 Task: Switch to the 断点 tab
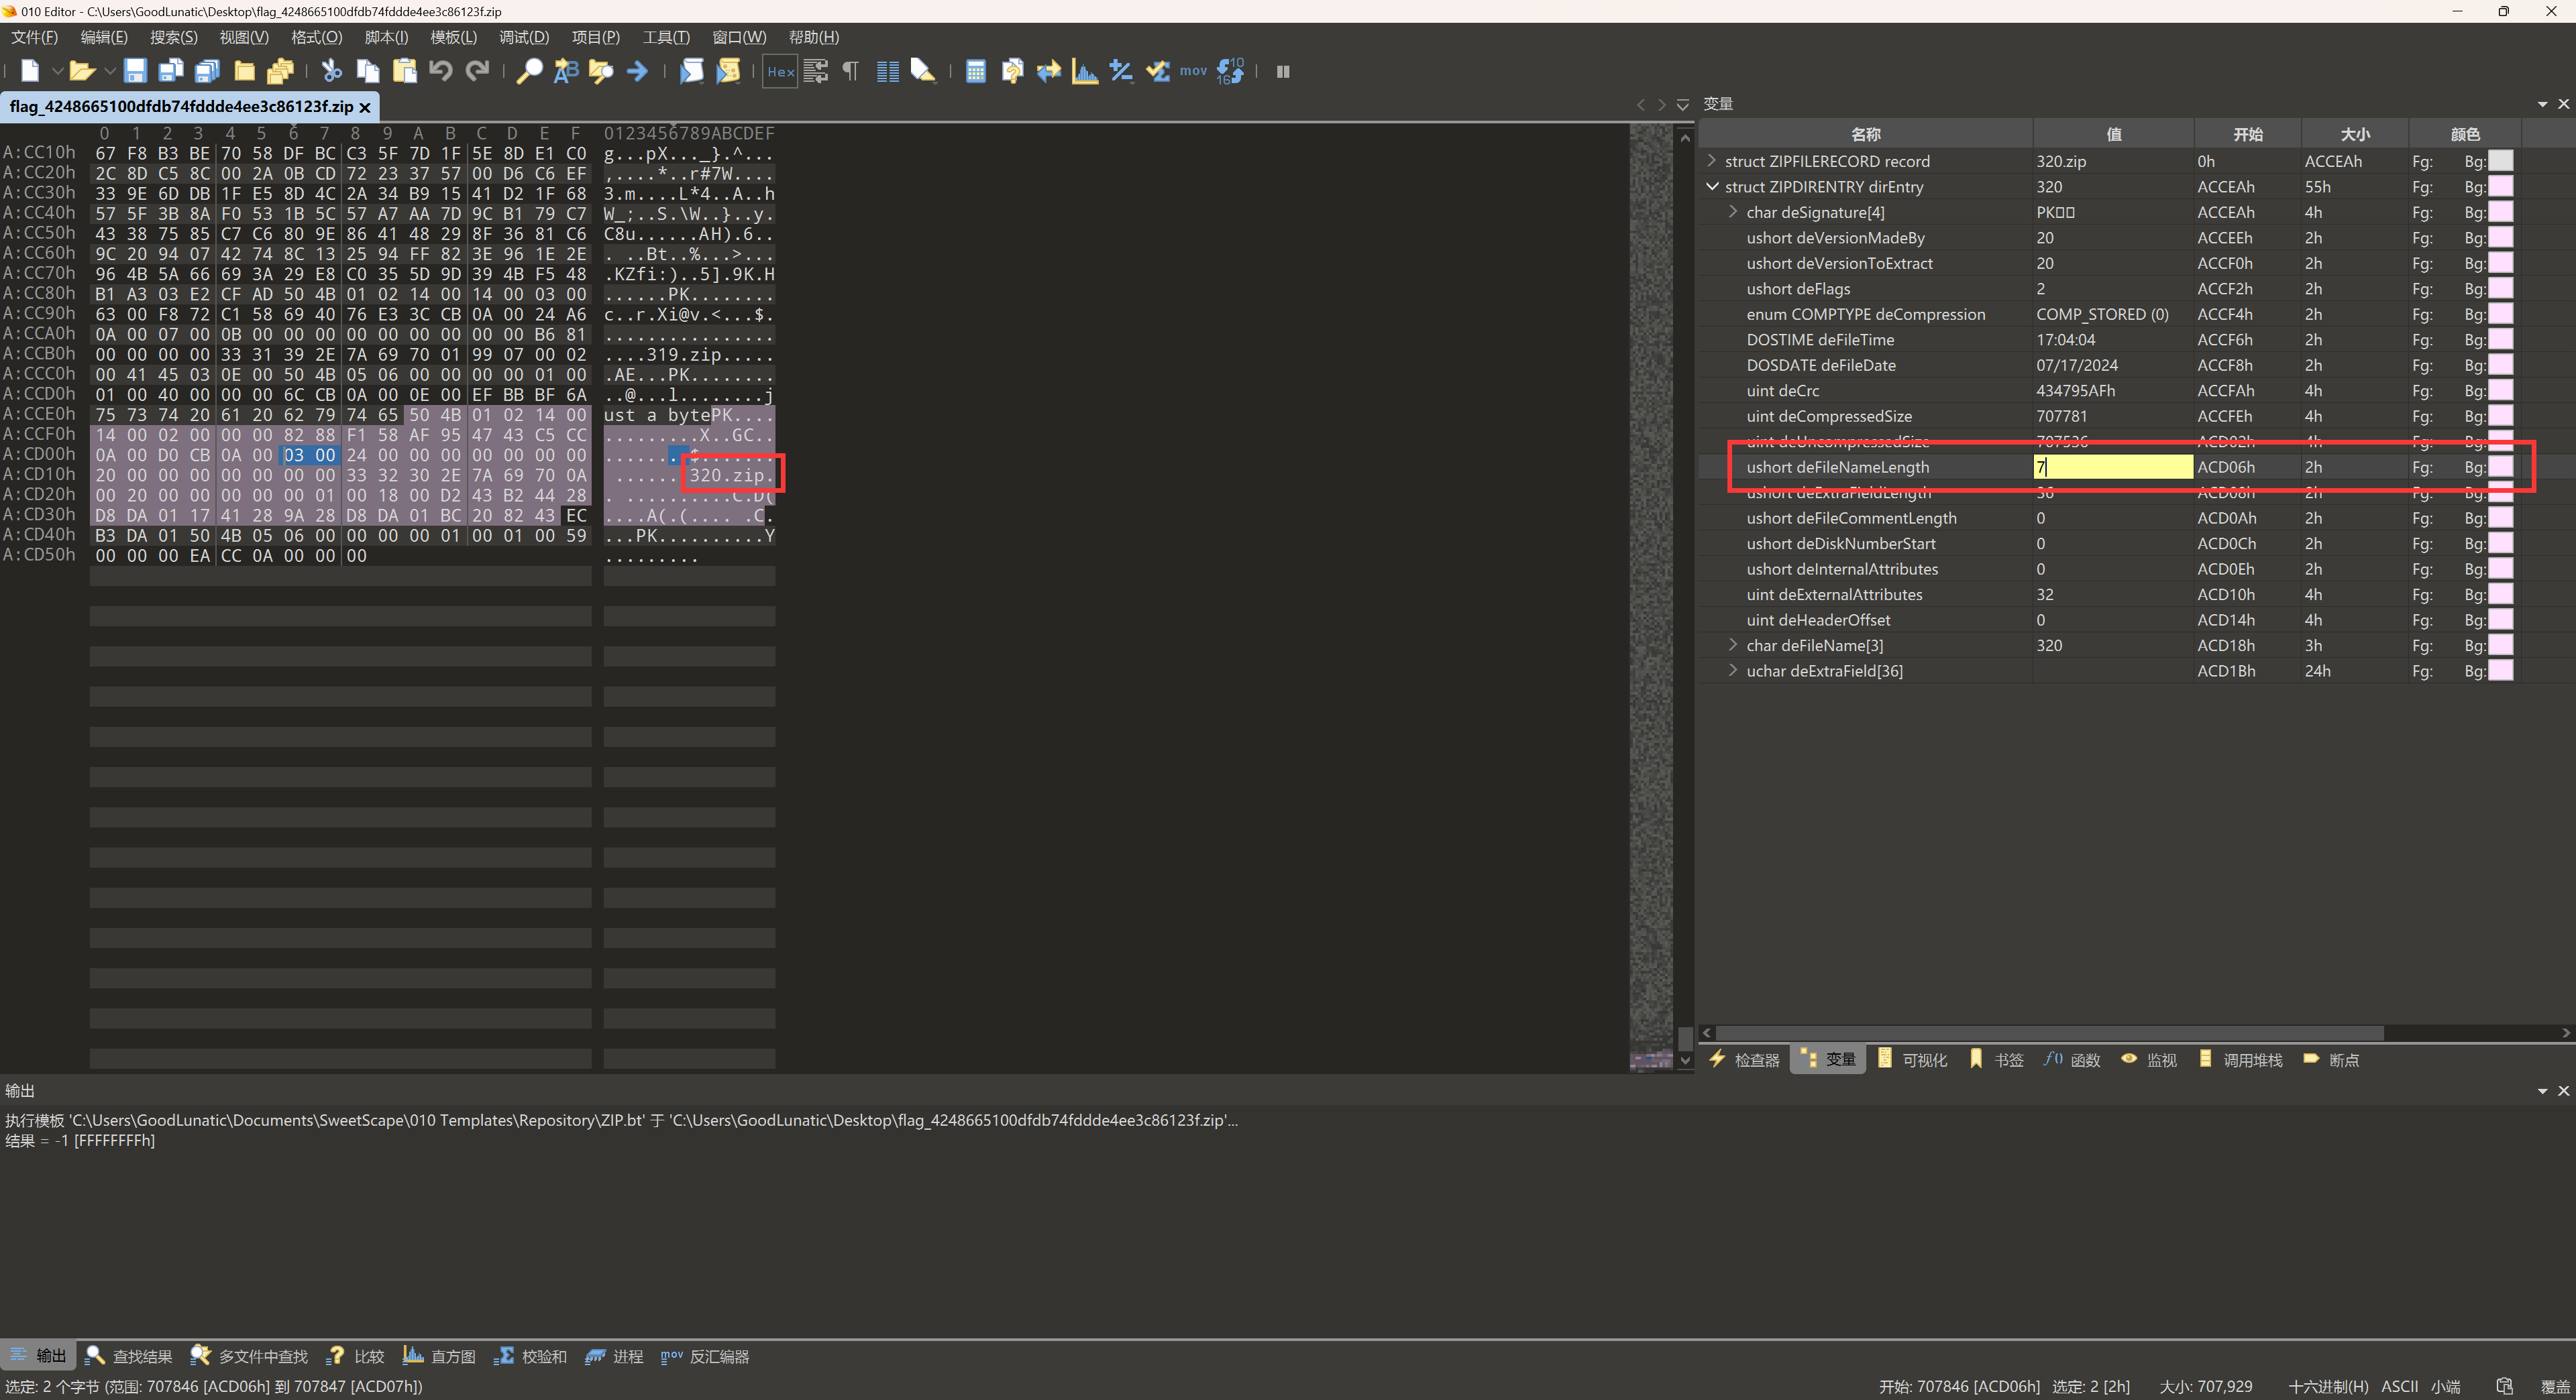click(2331, 1059)
